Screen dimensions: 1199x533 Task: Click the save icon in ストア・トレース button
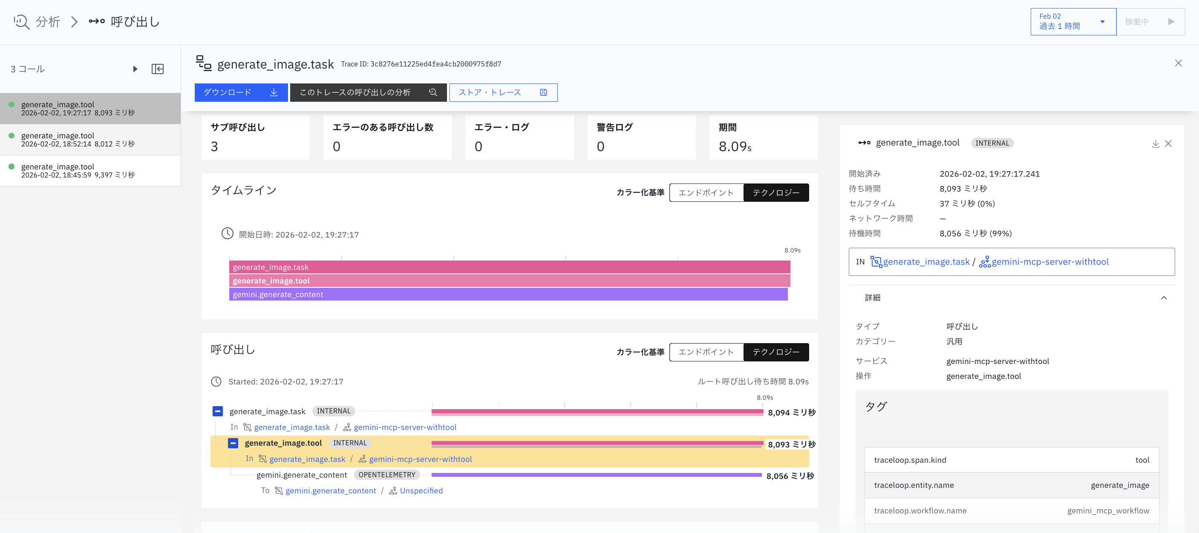point(544,92)
